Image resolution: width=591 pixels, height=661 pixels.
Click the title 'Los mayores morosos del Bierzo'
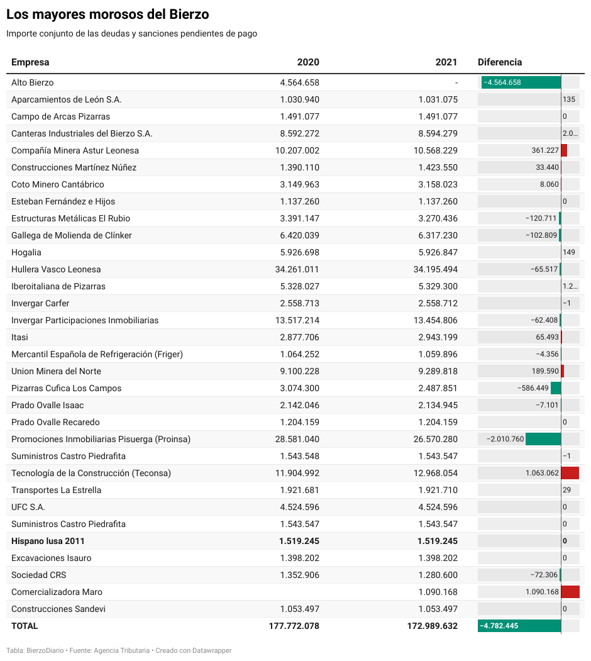[x=108, y=14]
